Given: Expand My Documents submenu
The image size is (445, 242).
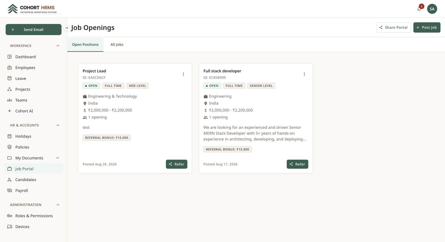Looking at the screenshot, I should click(x=58, y=158).
